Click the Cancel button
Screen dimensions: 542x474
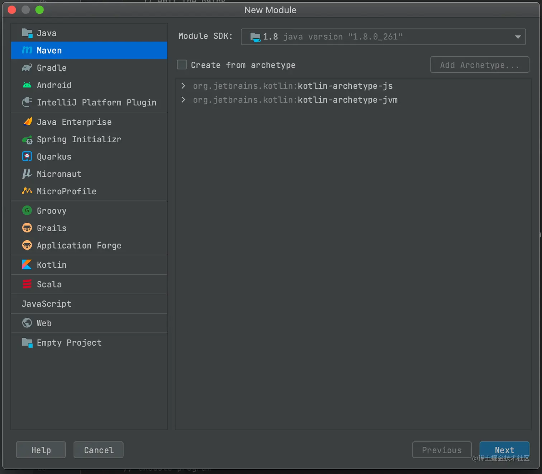point(99,450)
